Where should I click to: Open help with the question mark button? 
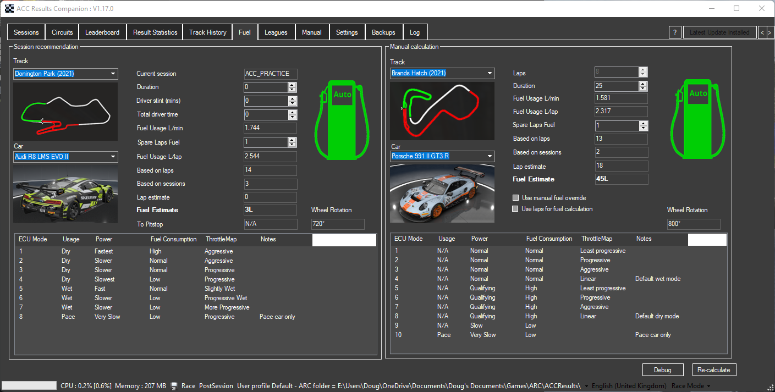675,32
